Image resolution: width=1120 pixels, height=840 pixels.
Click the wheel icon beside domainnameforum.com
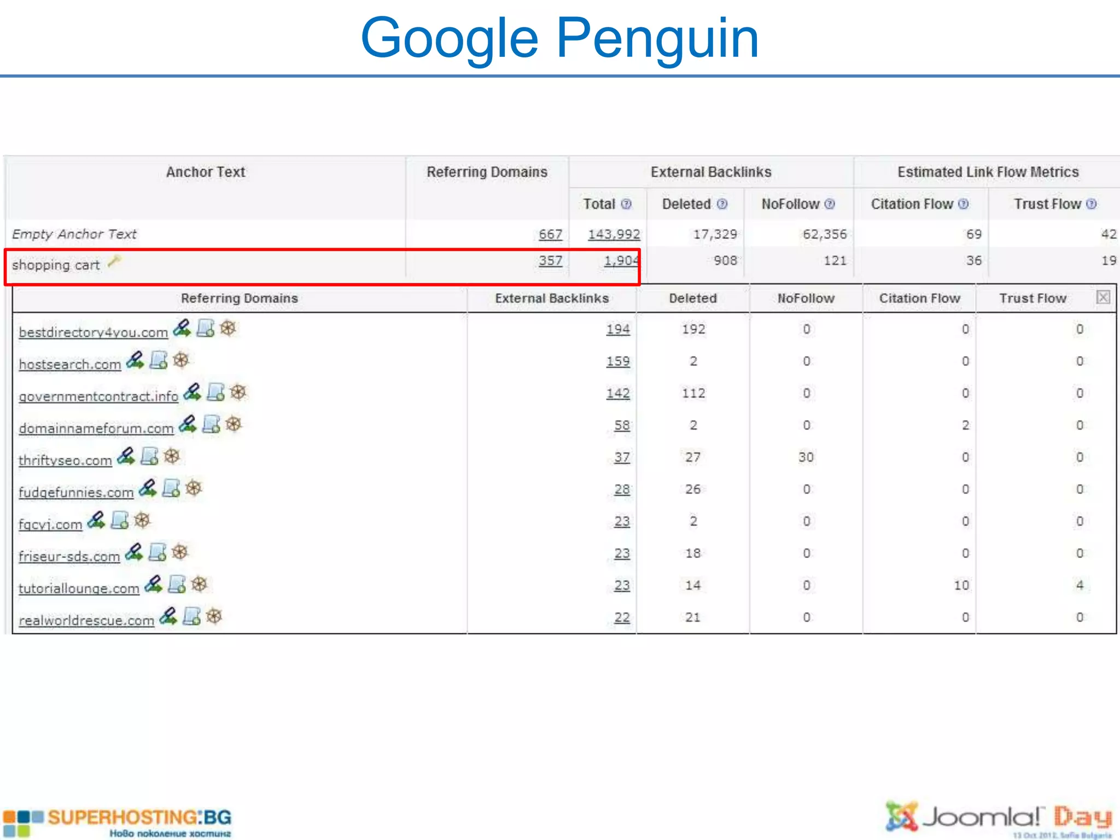click(234, 424)
